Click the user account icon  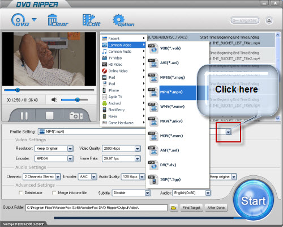269,20
